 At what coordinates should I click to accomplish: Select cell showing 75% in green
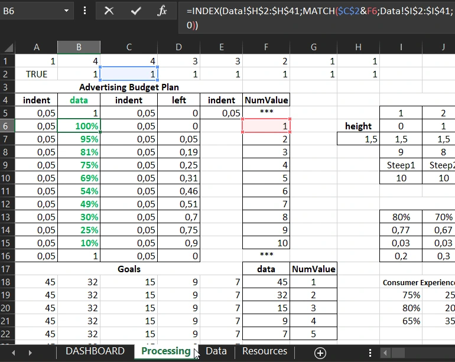pos(79,165)
